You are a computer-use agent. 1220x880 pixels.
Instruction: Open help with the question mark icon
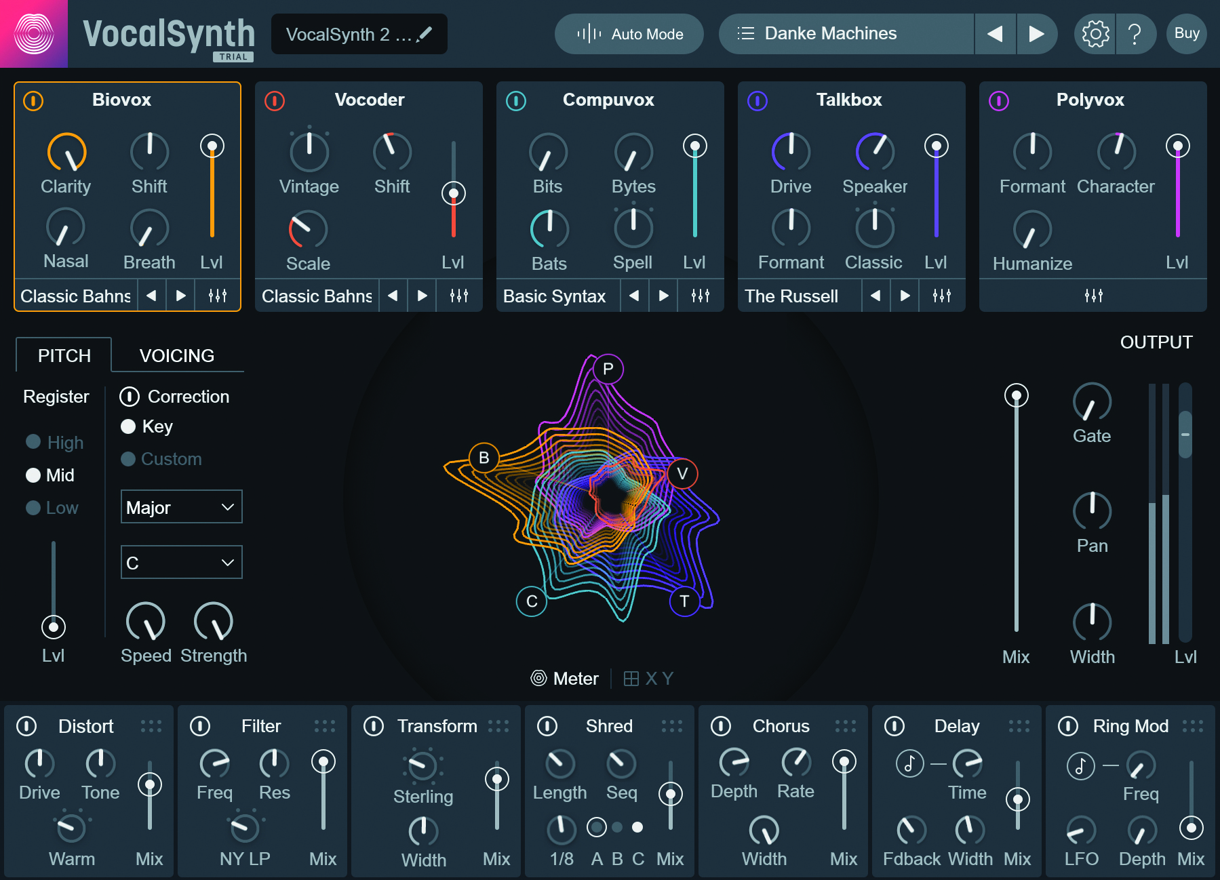[1135, 34]
